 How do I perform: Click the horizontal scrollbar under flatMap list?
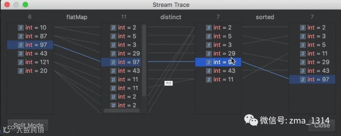[122, 110]
